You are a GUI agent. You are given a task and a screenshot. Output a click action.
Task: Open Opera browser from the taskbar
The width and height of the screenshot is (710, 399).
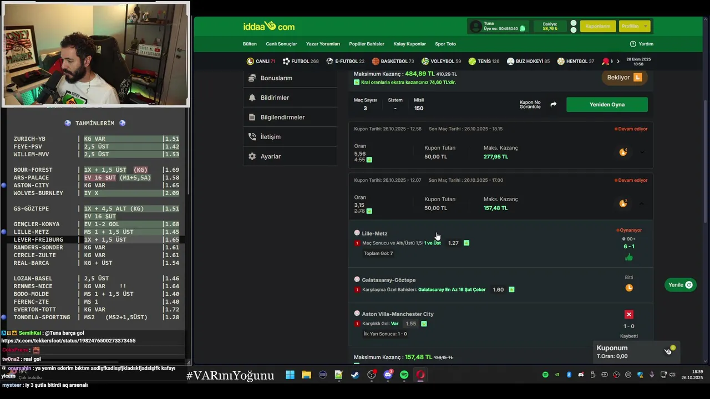click(420, 375)
